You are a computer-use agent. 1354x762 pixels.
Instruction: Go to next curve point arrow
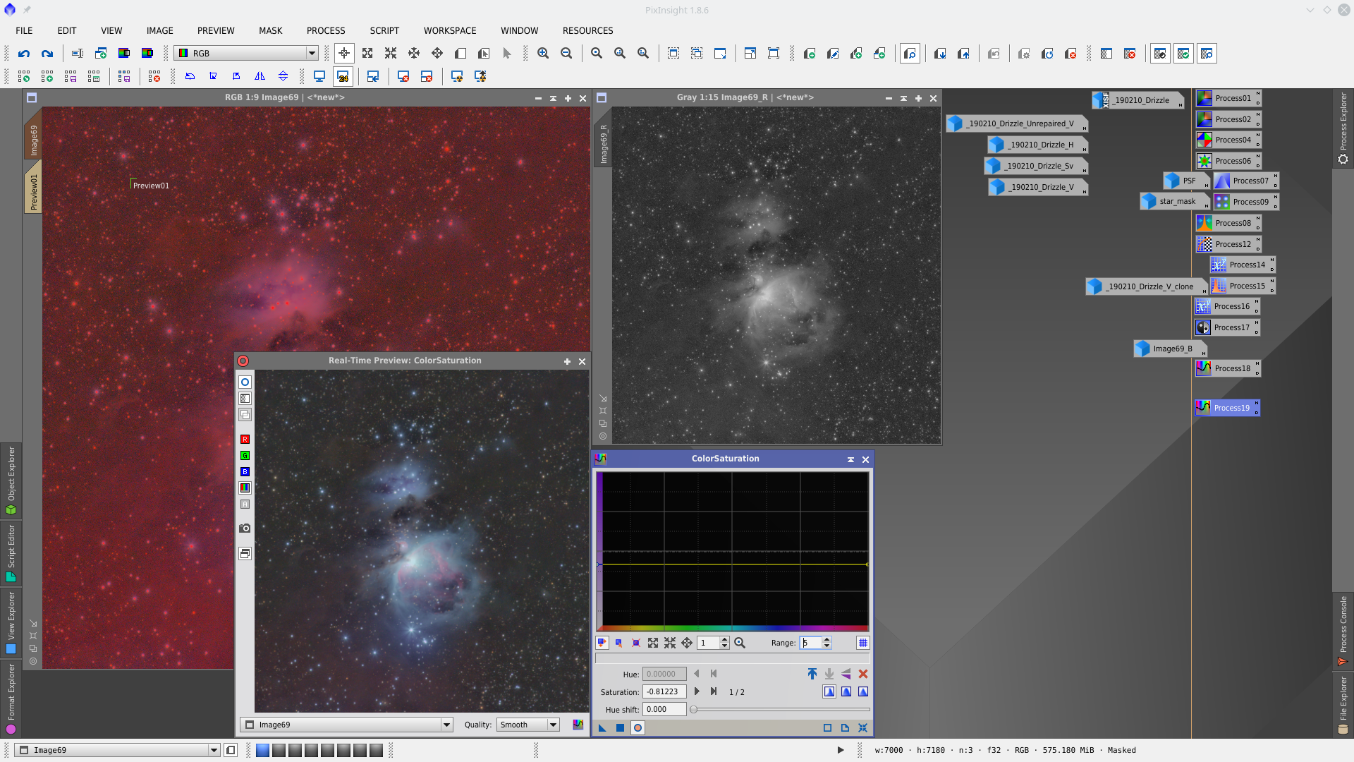tap(697, 691)
